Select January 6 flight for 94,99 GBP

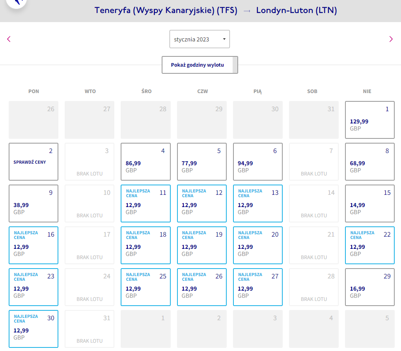point(258,162)
